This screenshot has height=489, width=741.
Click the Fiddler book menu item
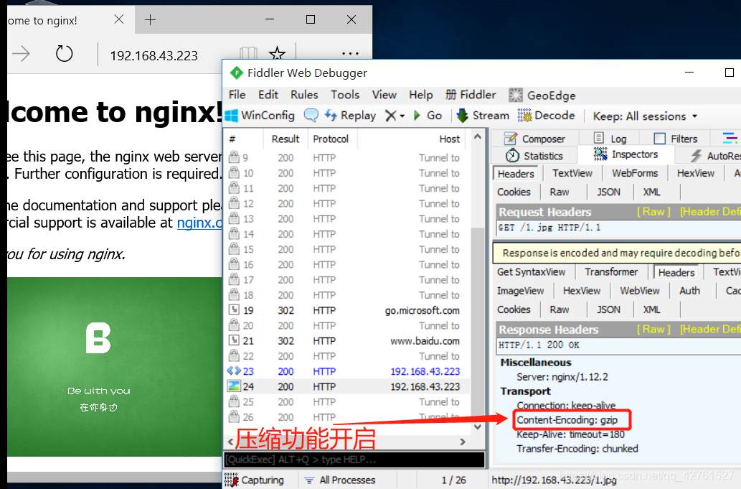[x=471, y=95]
